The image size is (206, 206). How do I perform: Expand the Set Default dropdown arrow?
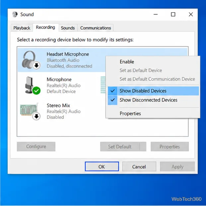click(x=143, y=147)
